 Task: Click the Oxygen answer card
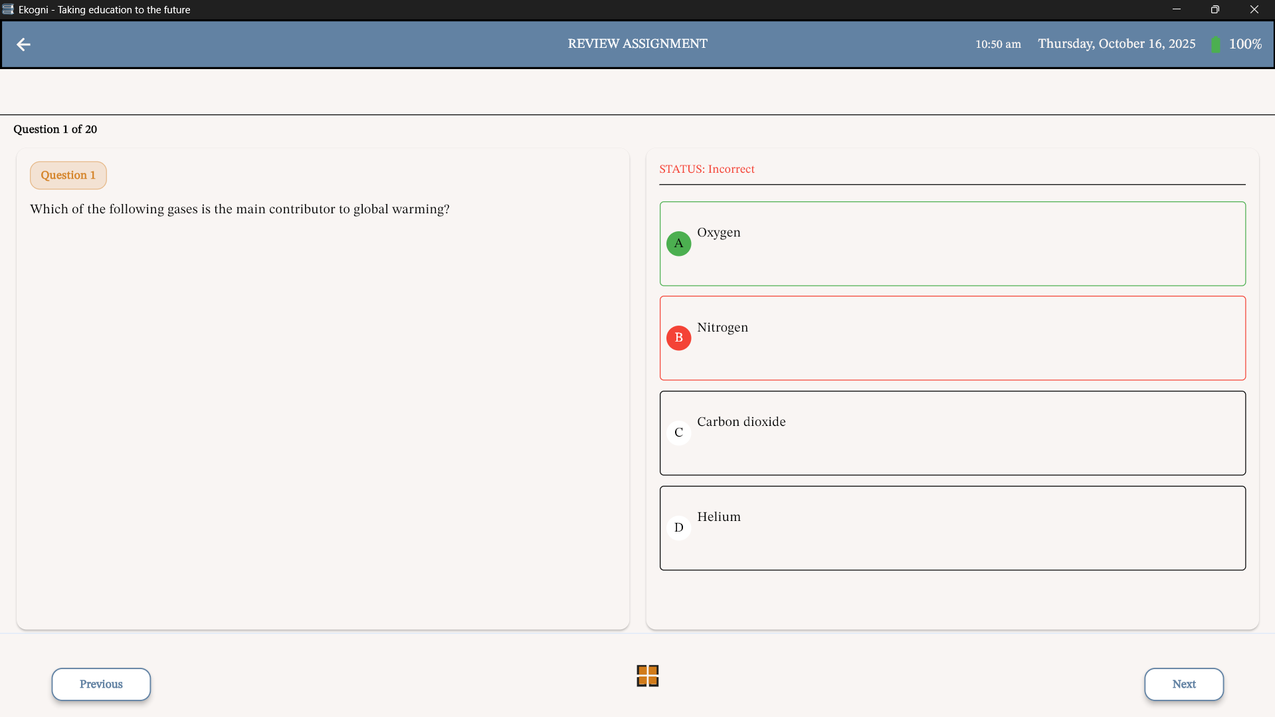(x=952, y=244)
